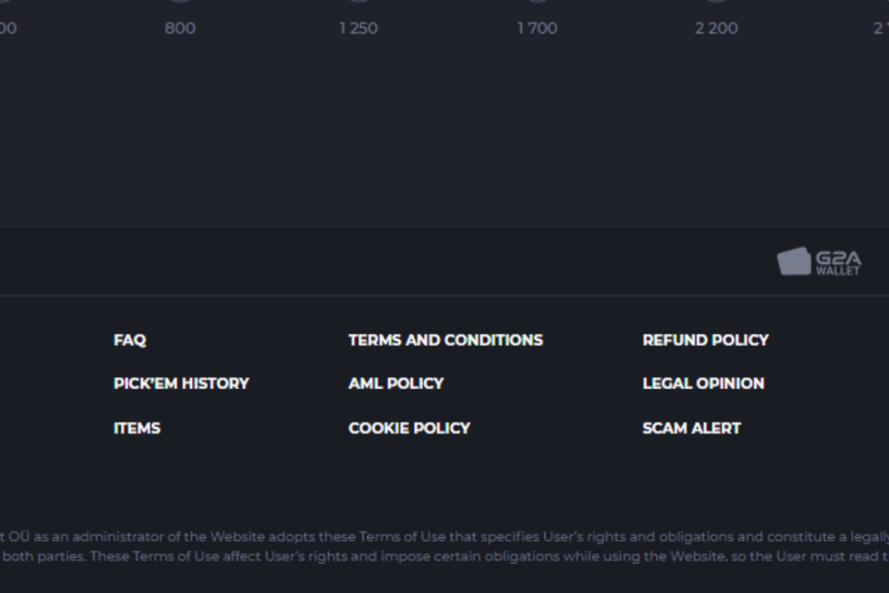This screenshot has width=889, height=593.
Task: Open the COOKIE POLICY link
Action: [x=409, y=428]
